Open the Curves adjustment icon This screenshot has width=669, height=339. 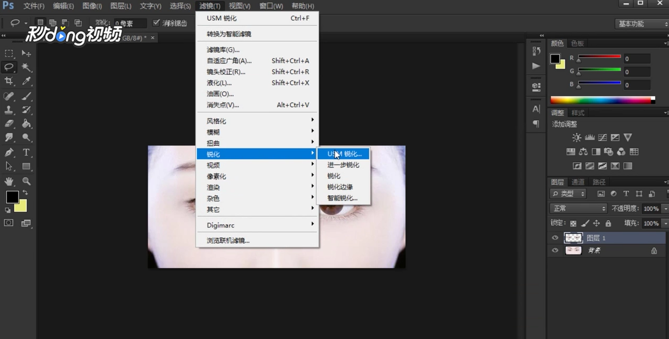pyautogui.click(x=603, y=138)
